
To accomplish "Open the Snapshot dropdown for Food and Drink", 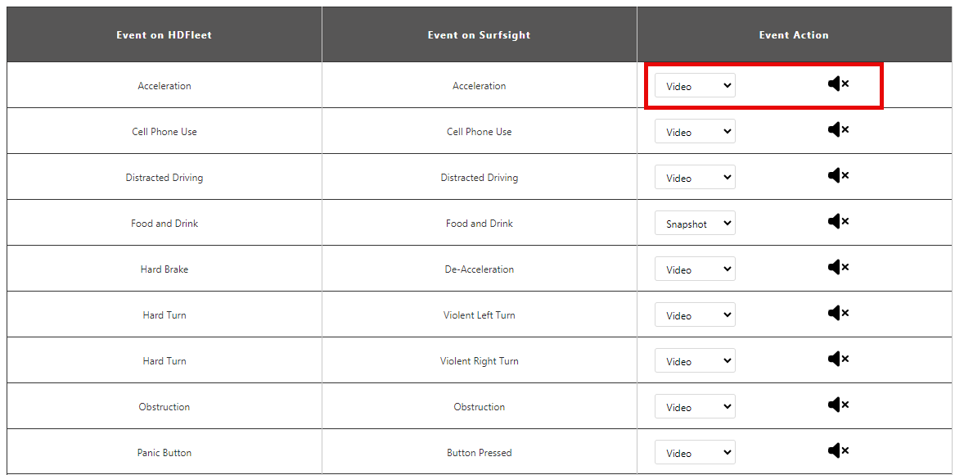I will [x=695, y=224].
